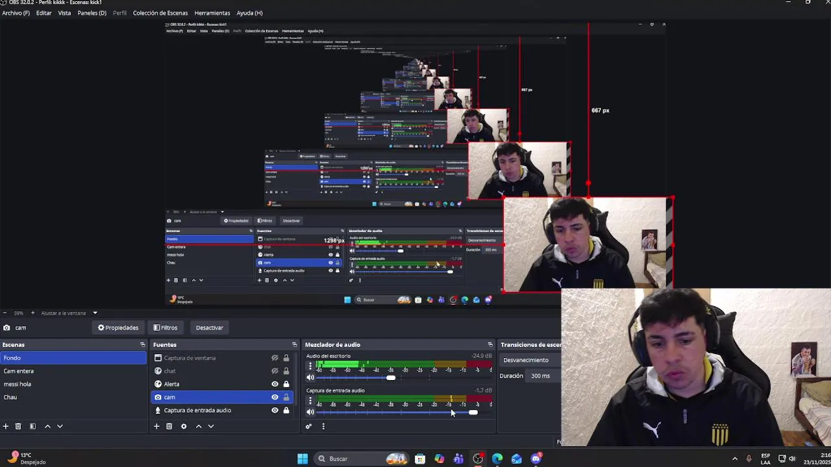The width and height of the screenshot is (831, 467).
Task: Toggle lock on Captura de ventana source
Action: click(286, 358)
